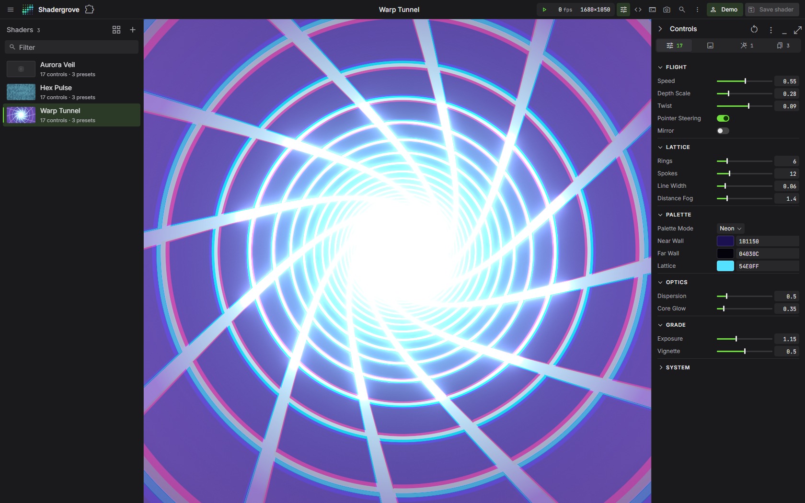Screen dimensions: 805x503
Task: Pop out the Controls panel
Action: pyautogui.click(x=798, y=30)
